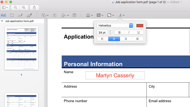Open the Edited title dropdown chevron
The image size is (190, 107).
(181, 2)
